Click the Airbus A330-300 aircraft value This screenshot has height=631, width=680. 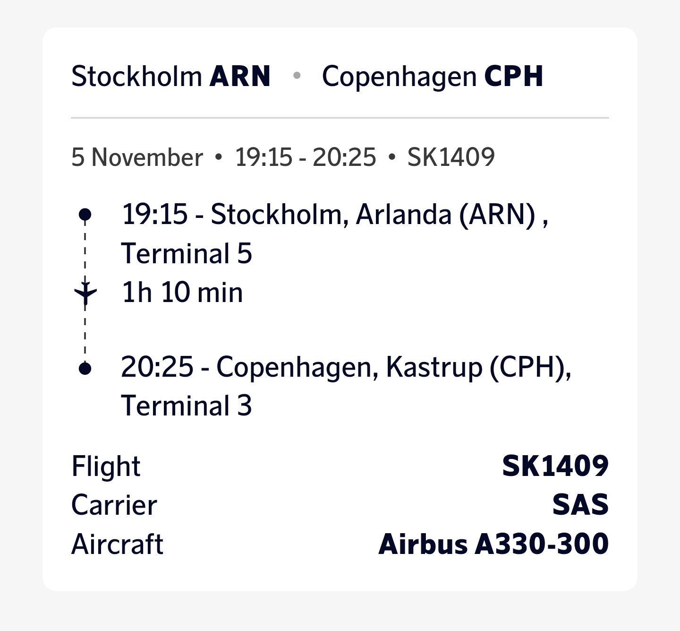(x=493, y=544)
